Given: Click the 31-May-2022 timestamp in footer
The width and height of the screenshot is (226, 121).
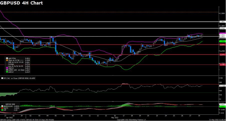Looking at the screenshot, I should point(217,120).
